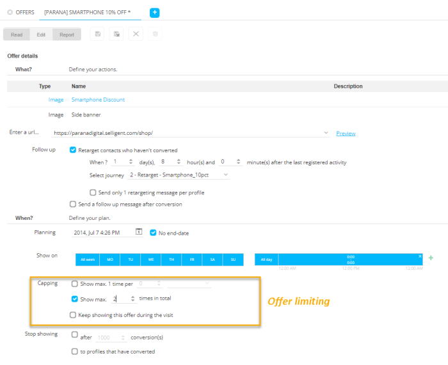Increase the Show max. times stepper

[132, 297]
